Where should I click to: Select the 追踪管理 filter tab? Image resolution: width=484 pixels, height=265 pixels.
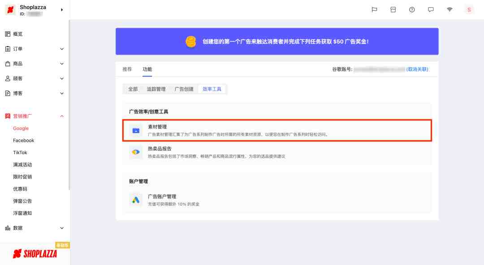156,89
